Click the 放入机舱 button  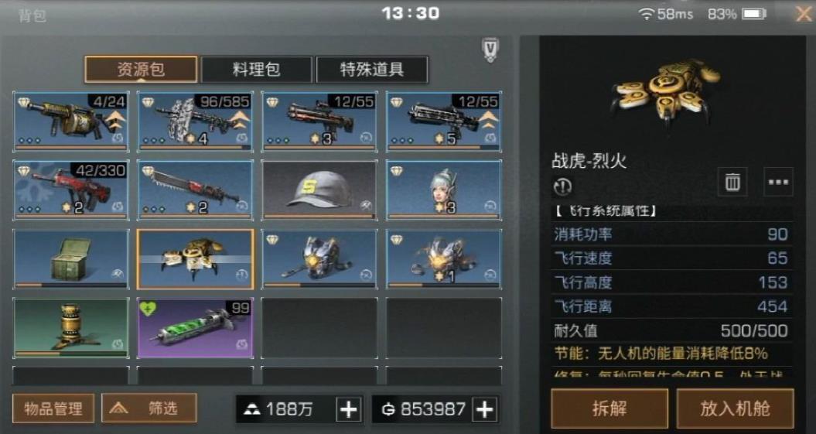(x=736, y=409)
